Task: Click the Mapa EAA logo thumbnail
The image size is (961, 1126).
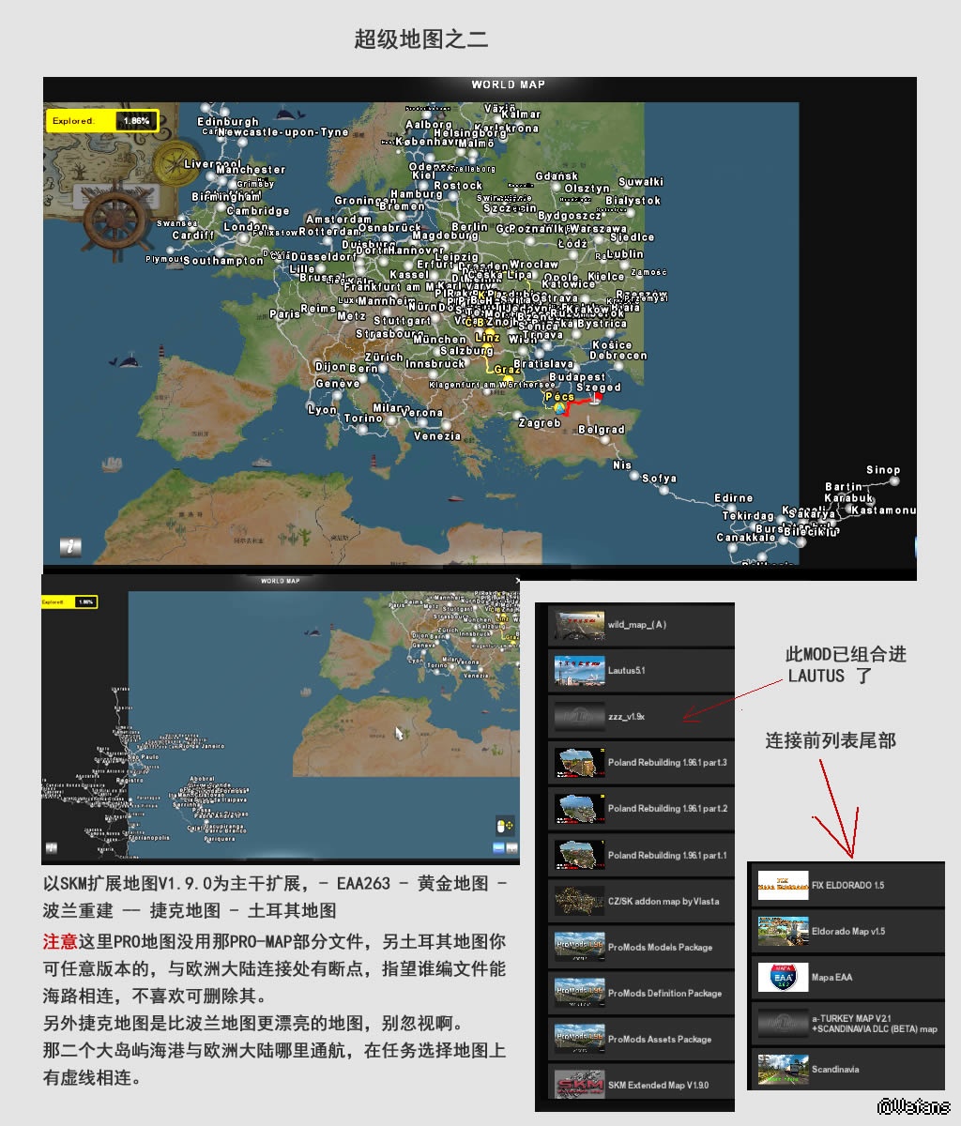Action: coord(783,977)
